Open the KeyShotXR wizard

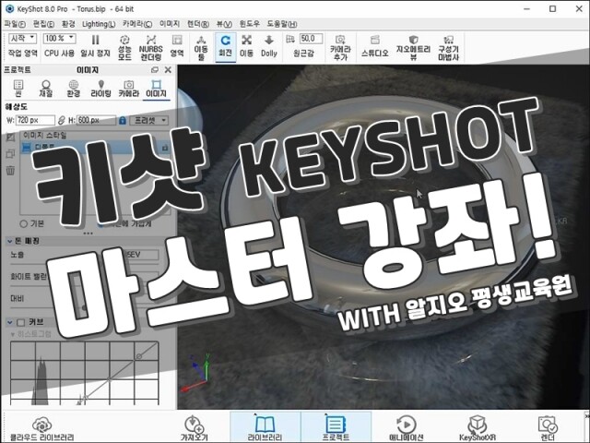[478, 427]
